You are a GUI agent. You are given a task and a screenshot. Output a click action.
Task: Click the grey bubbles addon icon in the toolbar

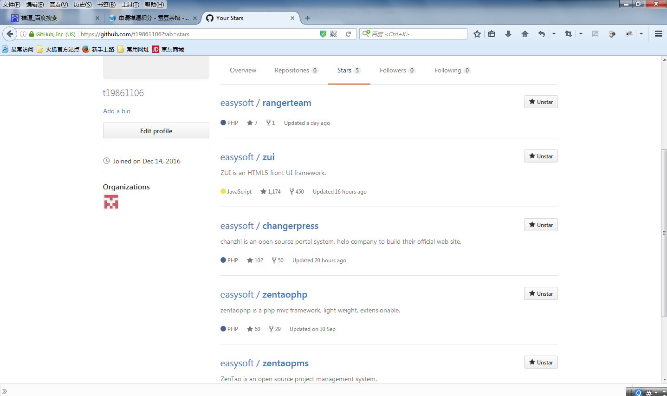612,34
